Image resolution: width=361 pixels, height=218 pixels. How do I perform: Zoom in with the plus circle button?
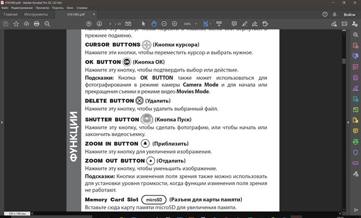175,24
